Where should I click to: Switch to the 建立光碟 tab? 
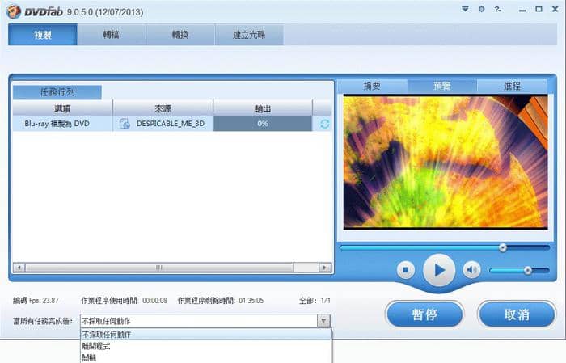pyautogui.click(x=249, y=35)
